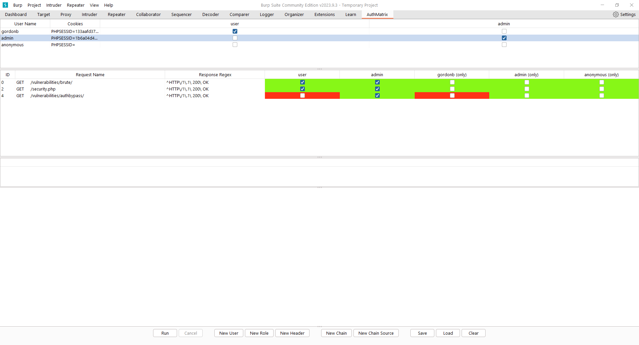The width and height of the screenshot is (639, 345).
Task: Open the Intruder menu in menu bar
Action: [x=54, y=5]
